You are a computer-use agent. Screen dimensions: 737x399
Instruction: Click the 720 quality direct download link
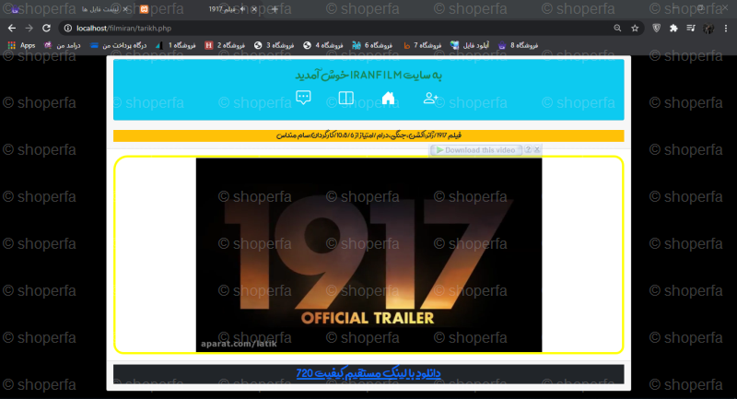(368, 373)
